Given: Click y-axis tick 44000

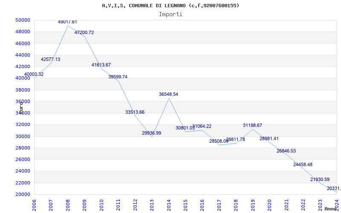Looking at the screenshot, I should click(x=23, y=55).
